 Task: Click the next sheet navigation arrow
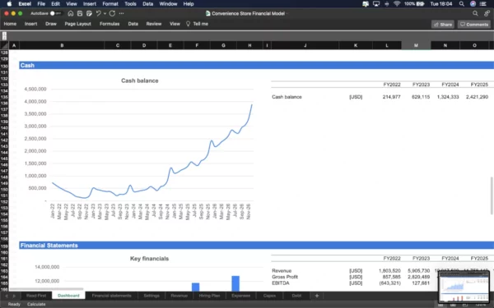click(x=14, y=296)
